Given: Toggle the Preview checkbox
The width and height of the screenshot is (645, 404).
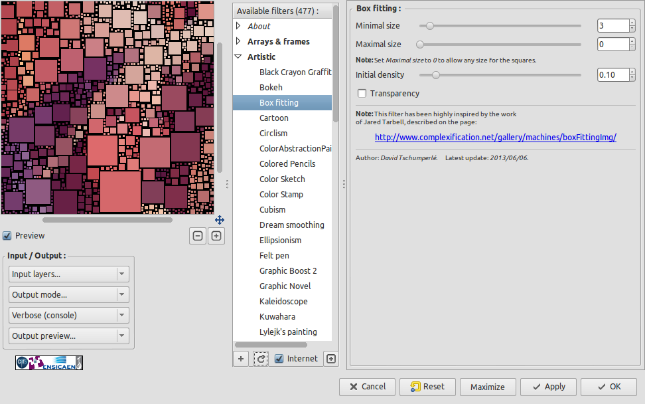Looking at the screenshot, I should [7, 236].
